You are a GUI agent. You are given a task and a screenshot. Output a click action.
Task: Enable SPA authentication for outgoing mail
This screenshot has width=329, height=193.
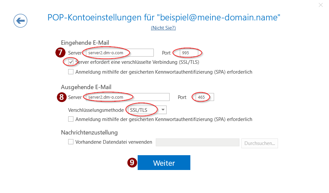(x=71, y=119)
